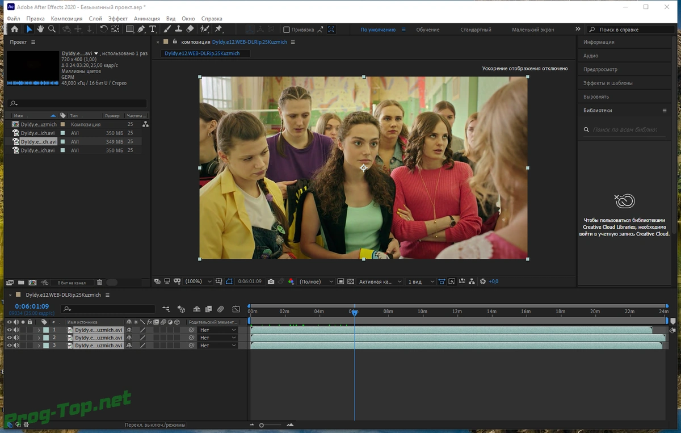Mute audio of layer 3
681x433 pixels.
pos(16,345)
